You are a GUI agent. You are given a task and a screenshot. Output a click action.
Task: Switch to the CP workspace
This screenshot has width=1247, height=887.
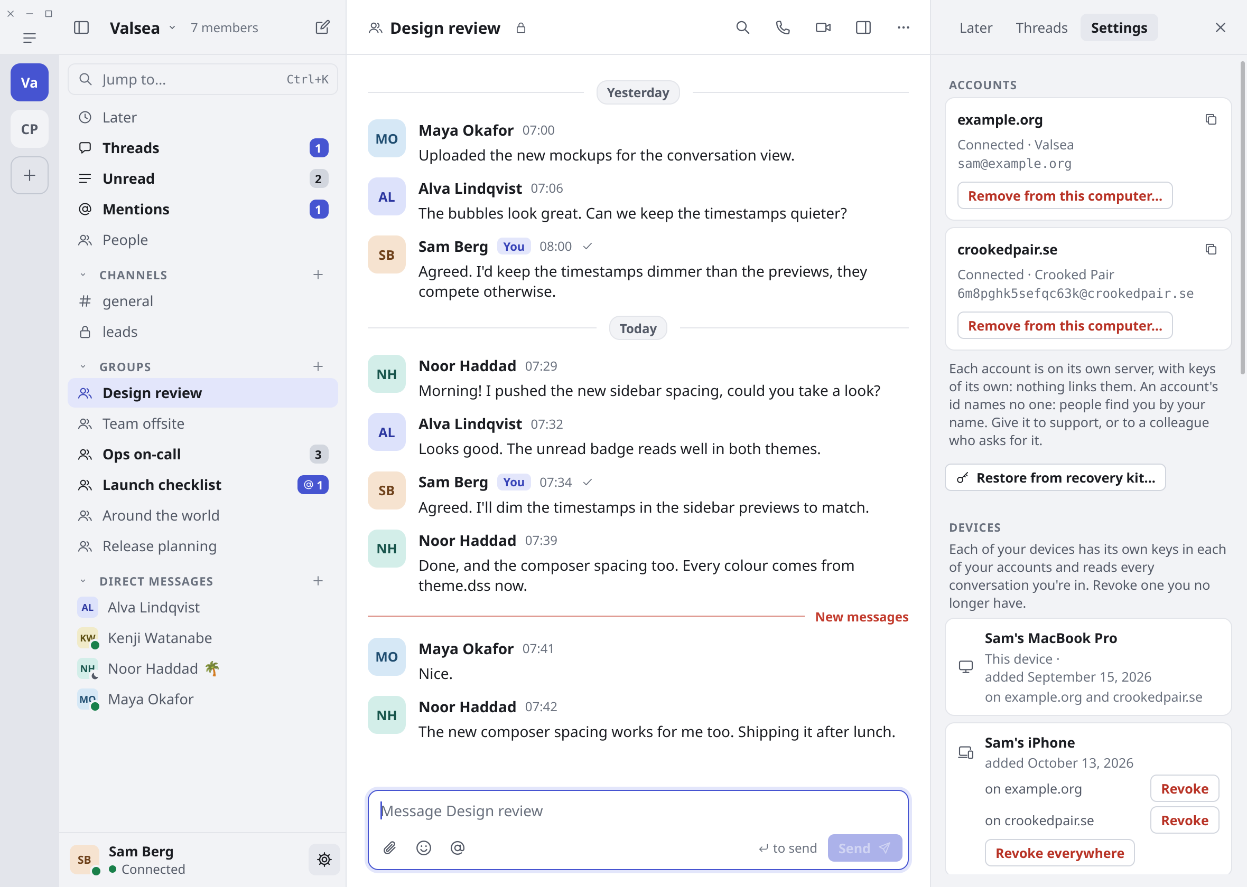30,129
